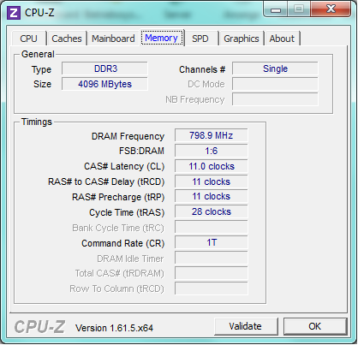
Task: Click the CPU-Z purple Z title icon
Action: pos(14,13)
